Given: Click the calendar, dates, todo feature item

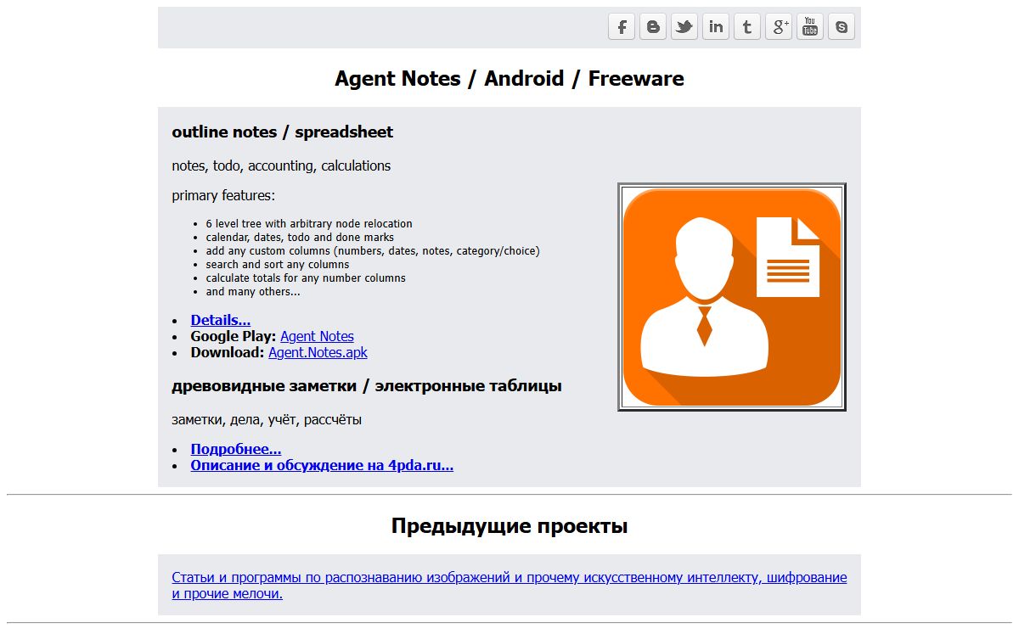Looking at the screenshot, I should [x=300, y=238].
